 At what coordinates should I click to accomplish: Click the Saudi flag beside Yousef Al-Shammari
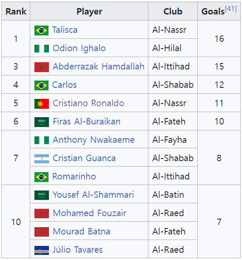[x=42, y=195]
